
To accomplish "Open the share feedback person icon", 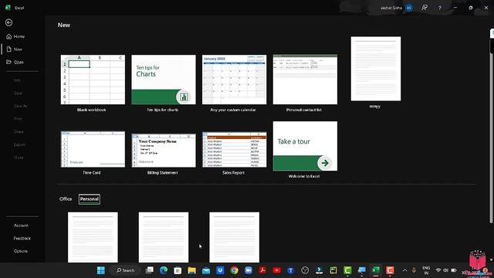I will pos(425,8).
